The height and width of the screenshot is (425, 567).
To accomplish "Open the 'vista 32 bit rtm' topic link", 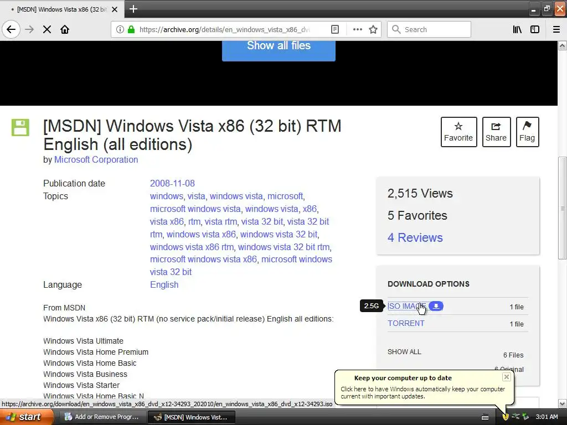I will (x=239, y=228).
